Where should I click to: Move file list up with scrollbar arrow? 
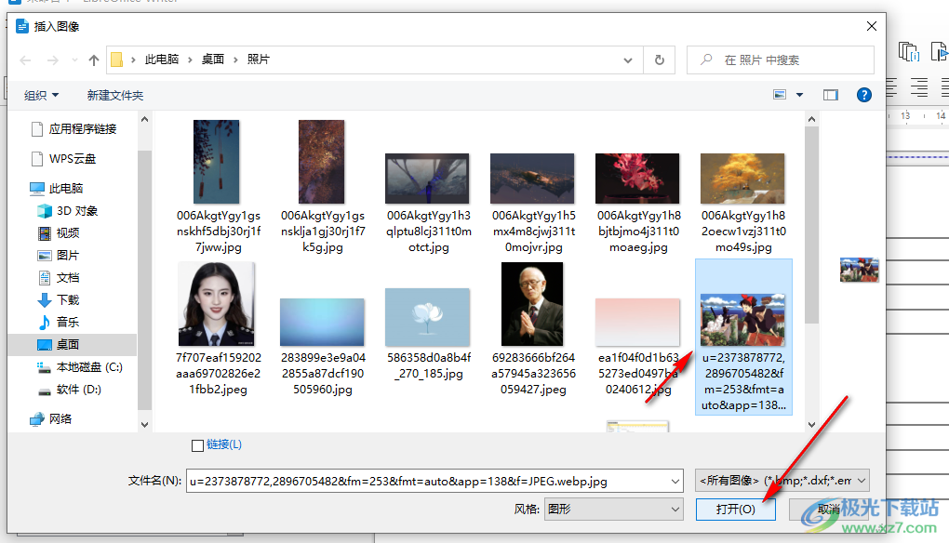pos(811,119)
